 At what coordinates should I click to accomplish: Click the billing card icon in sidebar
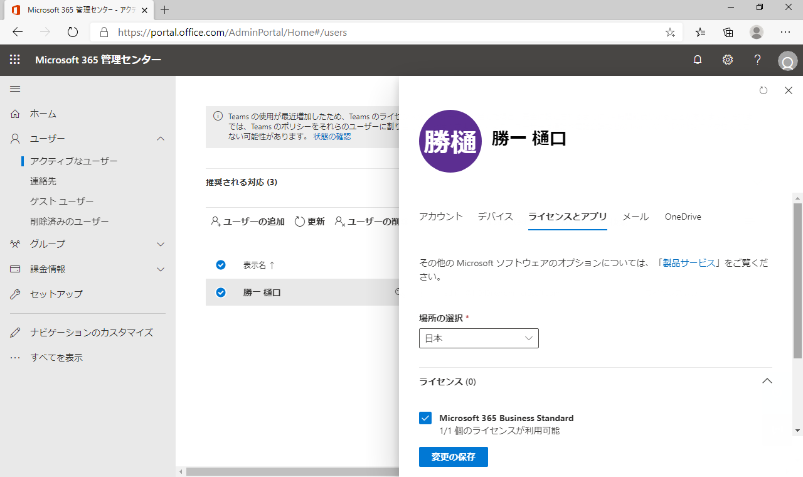[x=15, y=269]
